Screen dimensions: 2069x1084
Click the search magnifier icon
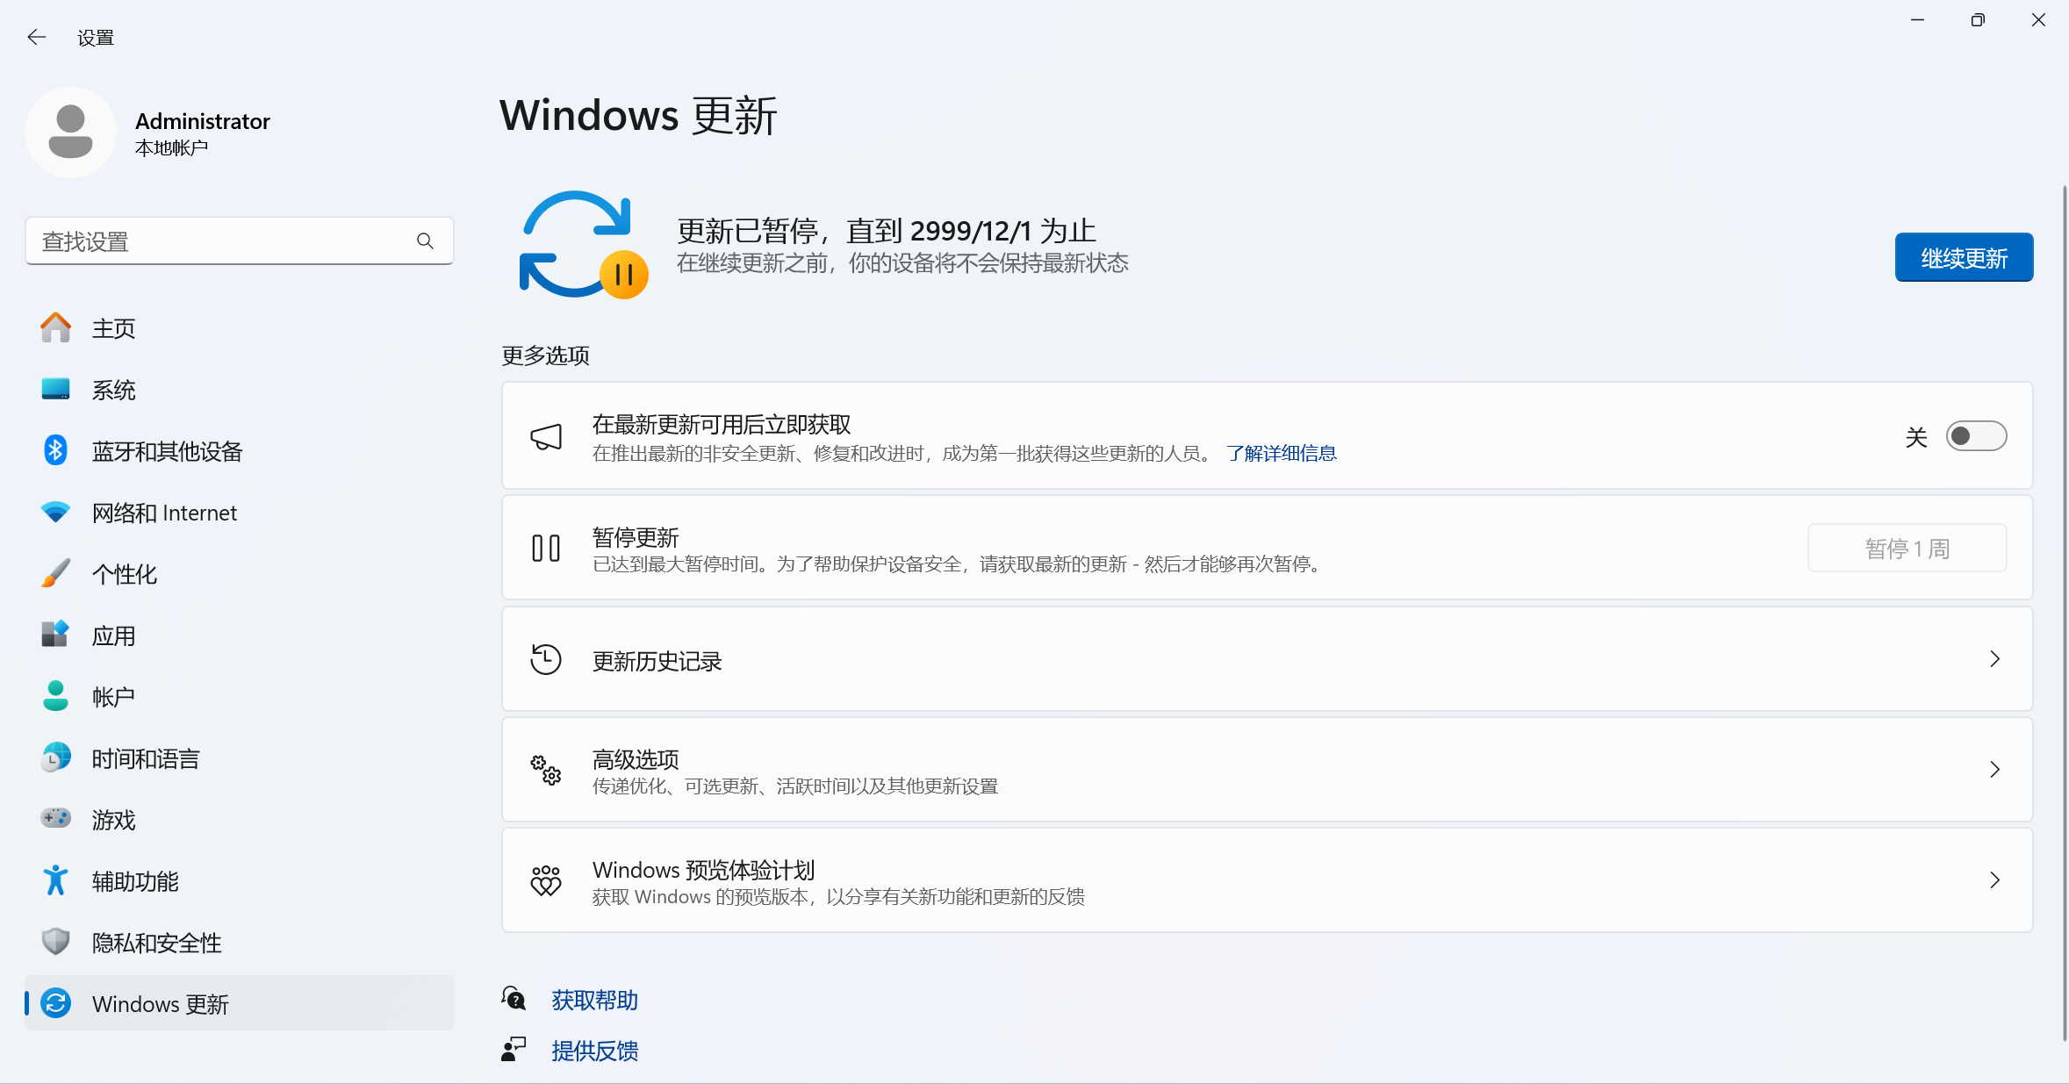(425, 240)
